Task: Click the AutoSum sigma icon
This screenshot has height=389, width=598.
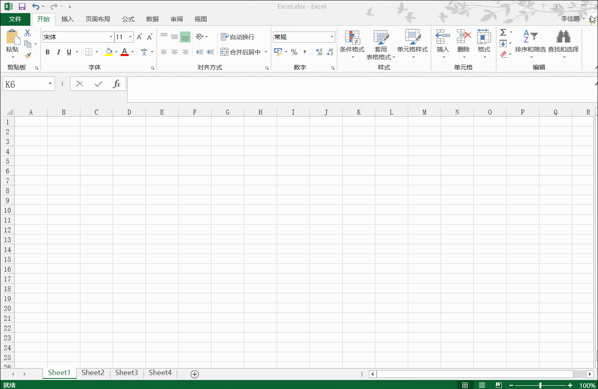Action: pyautogui.click(x=503, y=32)
